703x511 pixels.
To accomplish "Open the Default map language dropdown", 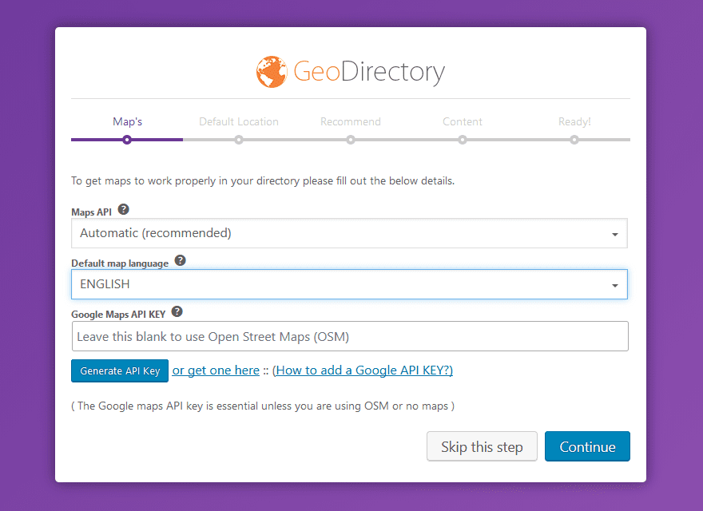I will pyautogui.click(x=350, y=284).
